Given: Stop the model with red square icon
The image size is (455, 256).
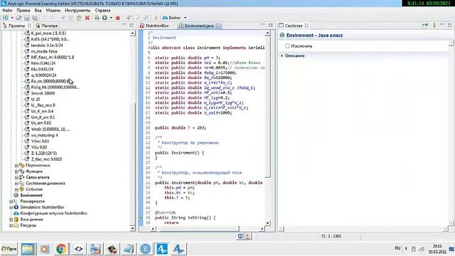Looking at the screenshot, I should point(118,18).
